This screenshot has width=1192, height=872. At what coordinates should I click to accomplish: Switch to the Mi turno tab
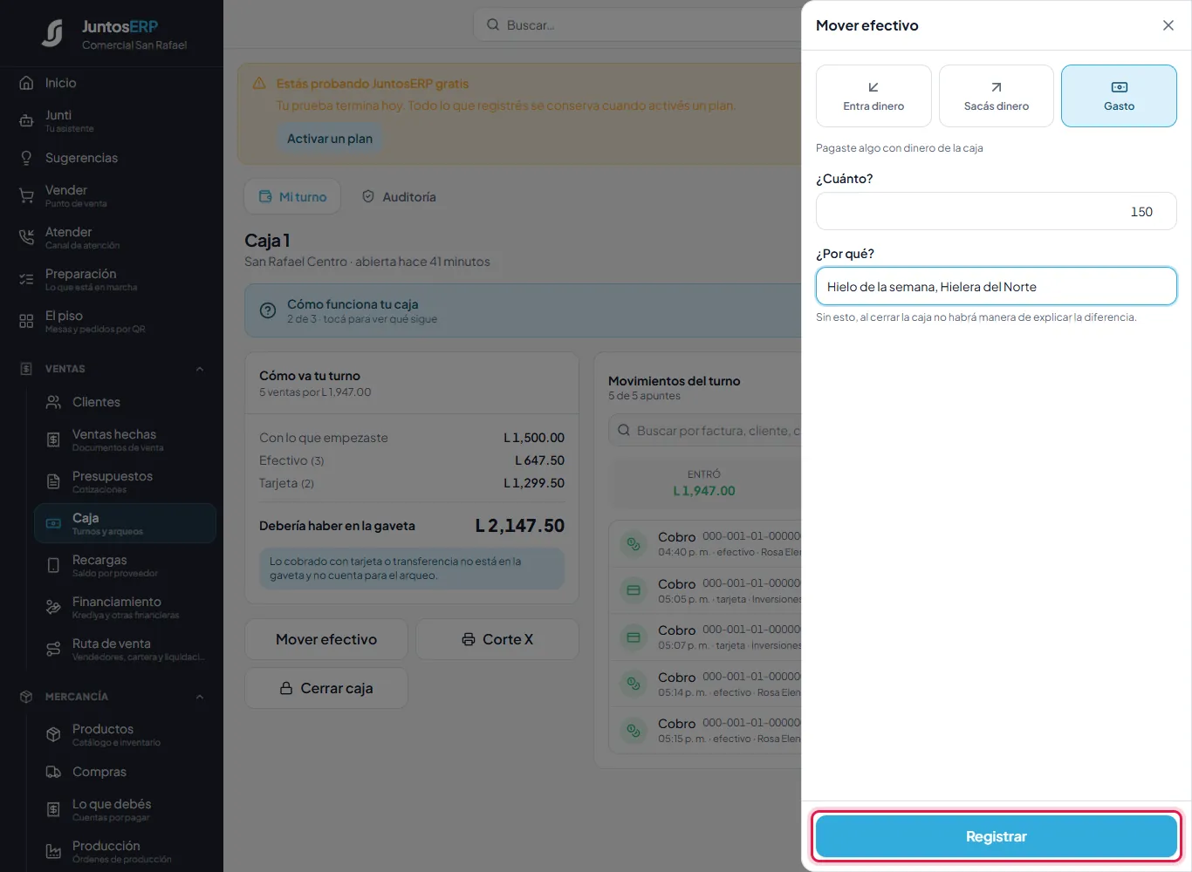[x=292, y=197]
